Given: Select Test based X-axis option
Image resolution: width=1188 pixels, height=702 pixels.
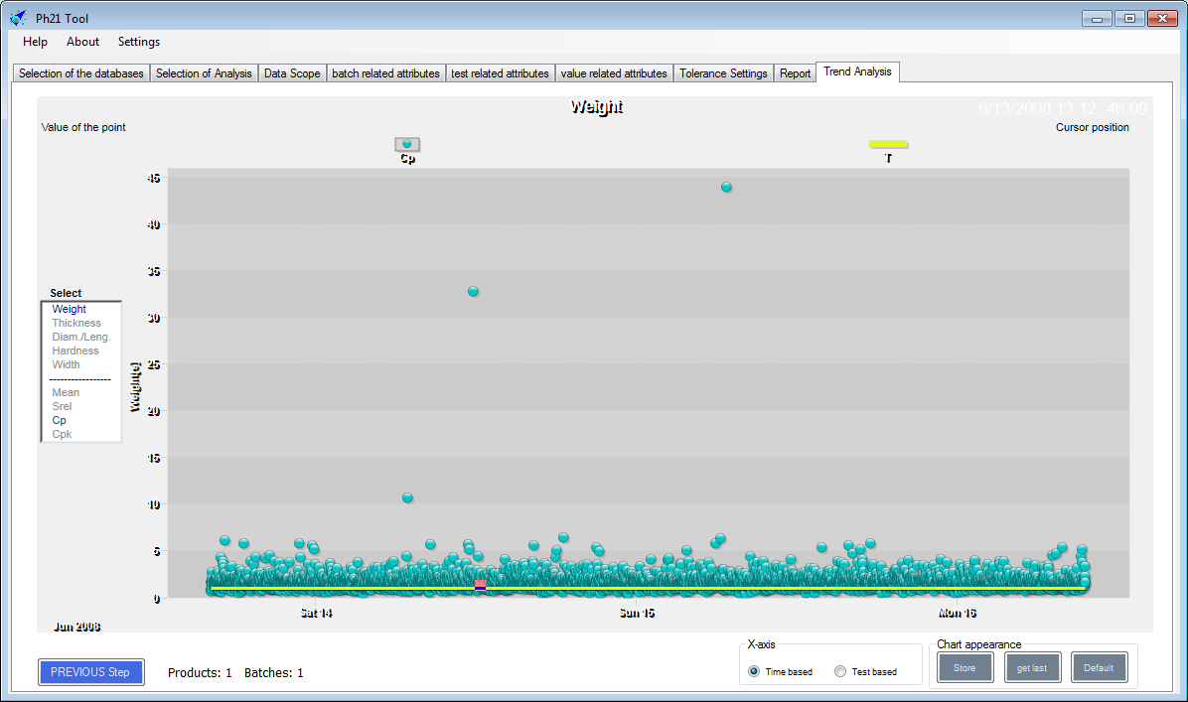Looking at the screenshot, I should tap(840, 671).
